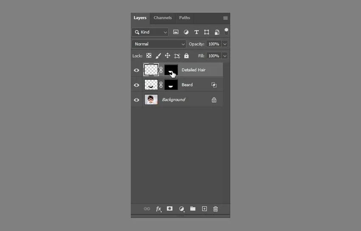
Task: Filter for type layers icon
Action: [196, 32]
